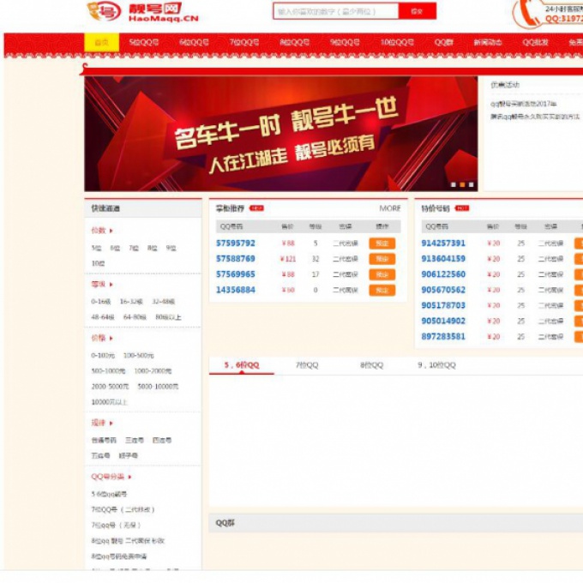Expand the 等级 arrow in sidebar
The image size is (583, 583).
(111, 285)
